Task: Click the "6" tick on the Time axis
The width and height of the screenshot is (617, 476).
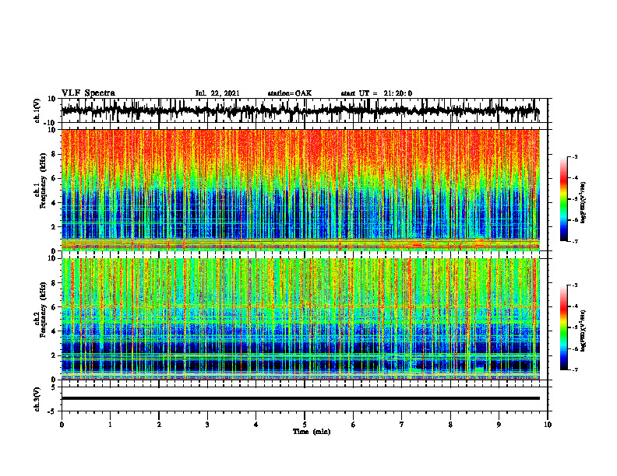Action: [354, 425]
